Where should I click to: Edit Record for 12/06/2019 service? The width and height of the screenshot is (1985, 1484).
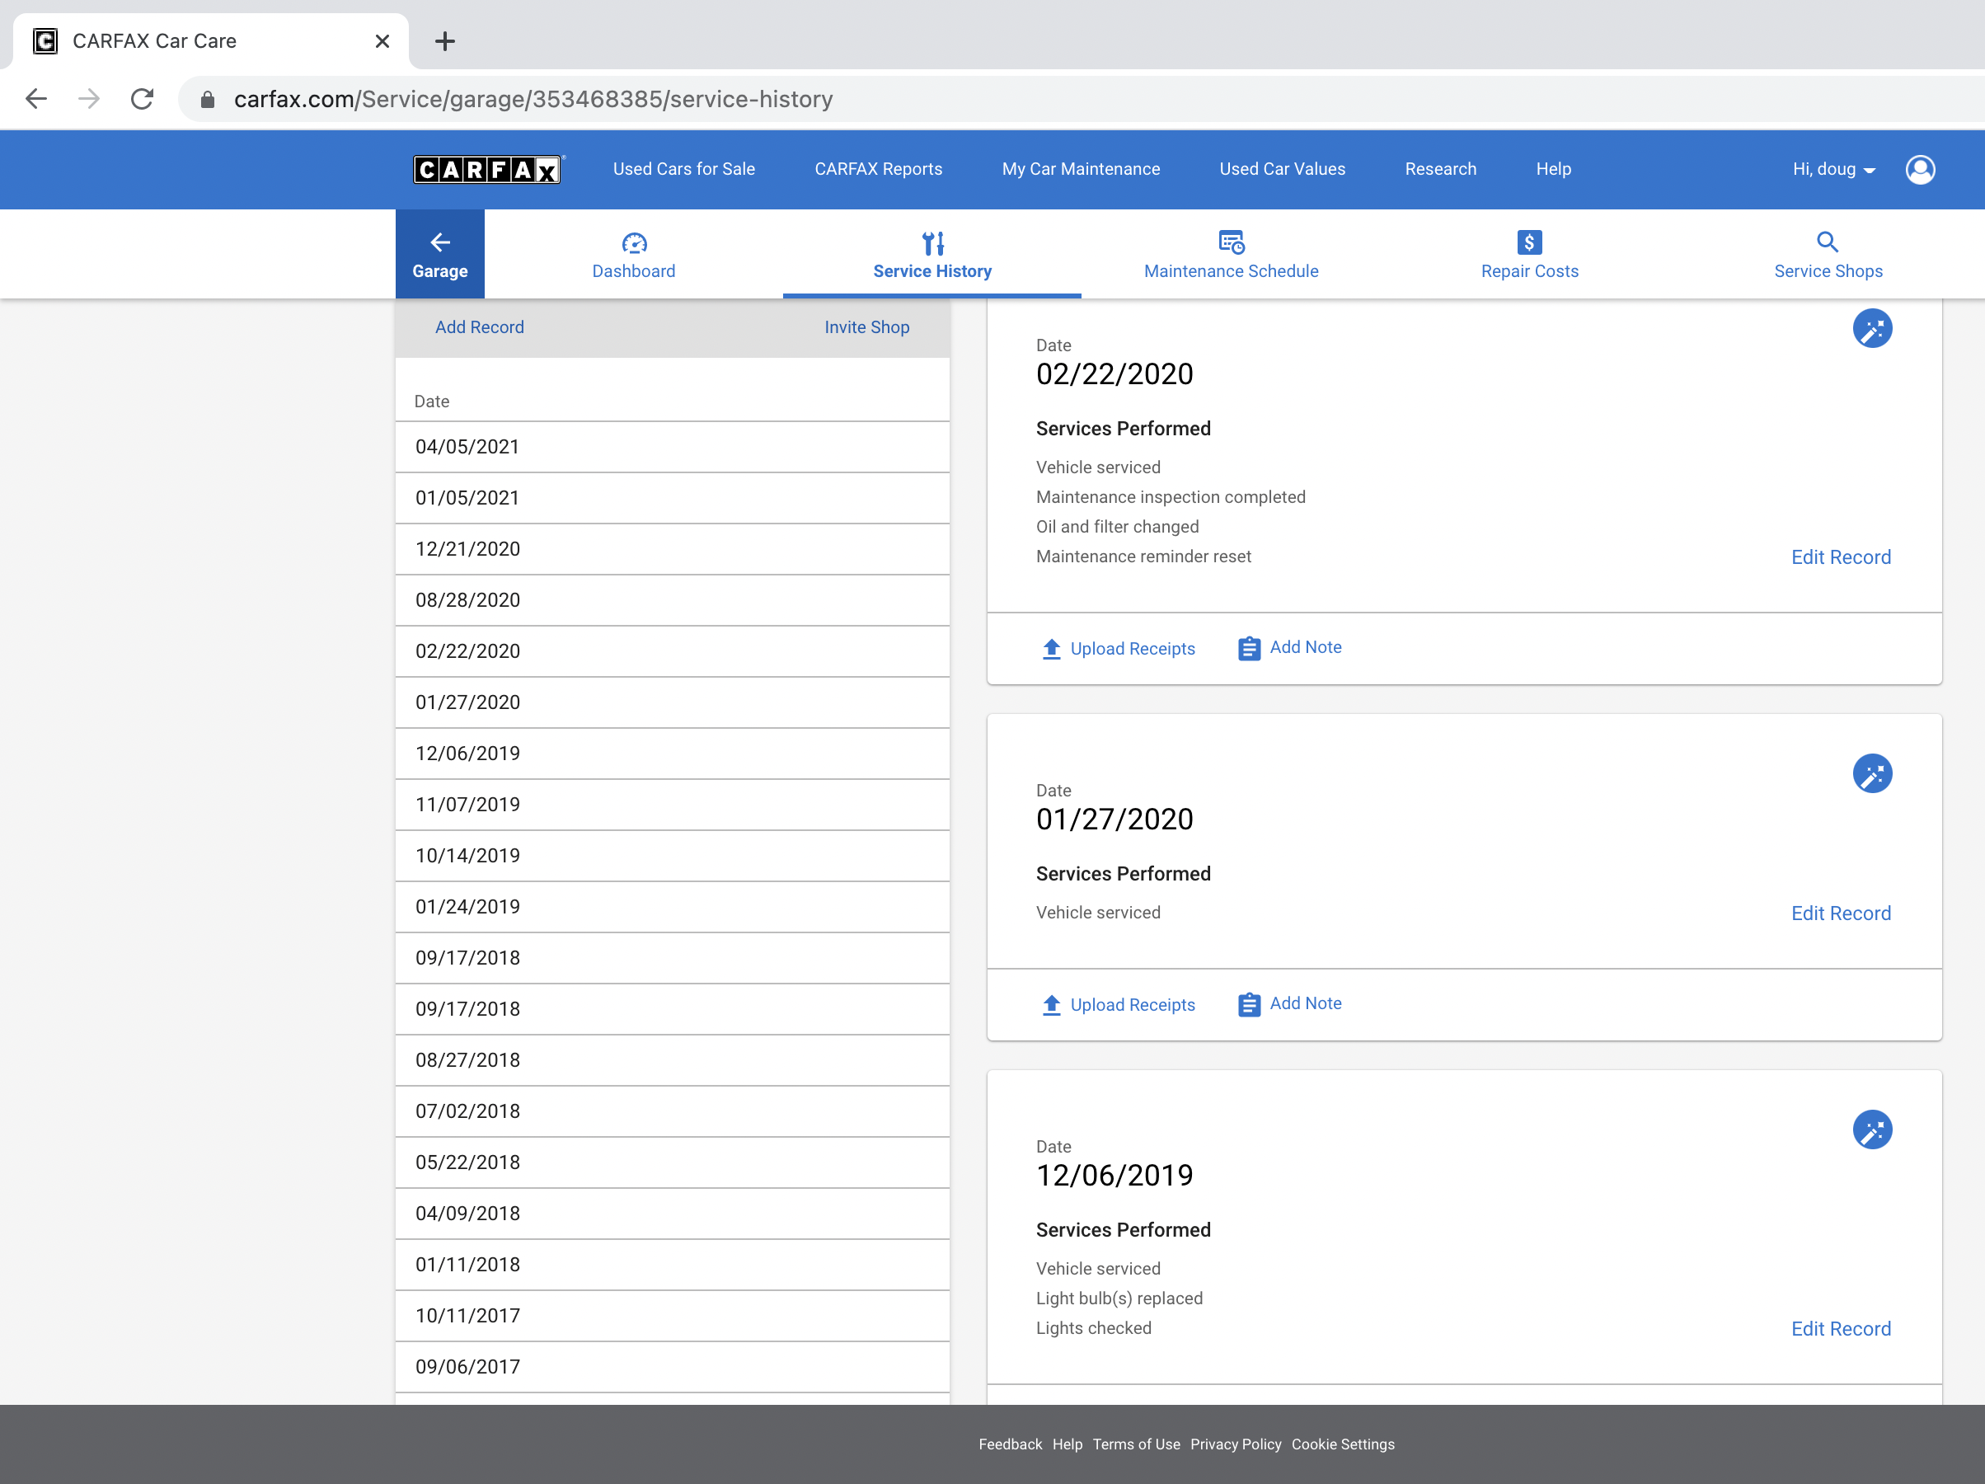pyautogui.click(x=1840, y=1329)
